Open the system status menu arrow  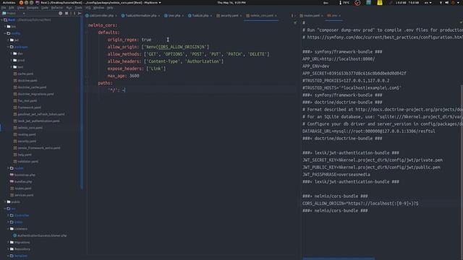(458, 3)
